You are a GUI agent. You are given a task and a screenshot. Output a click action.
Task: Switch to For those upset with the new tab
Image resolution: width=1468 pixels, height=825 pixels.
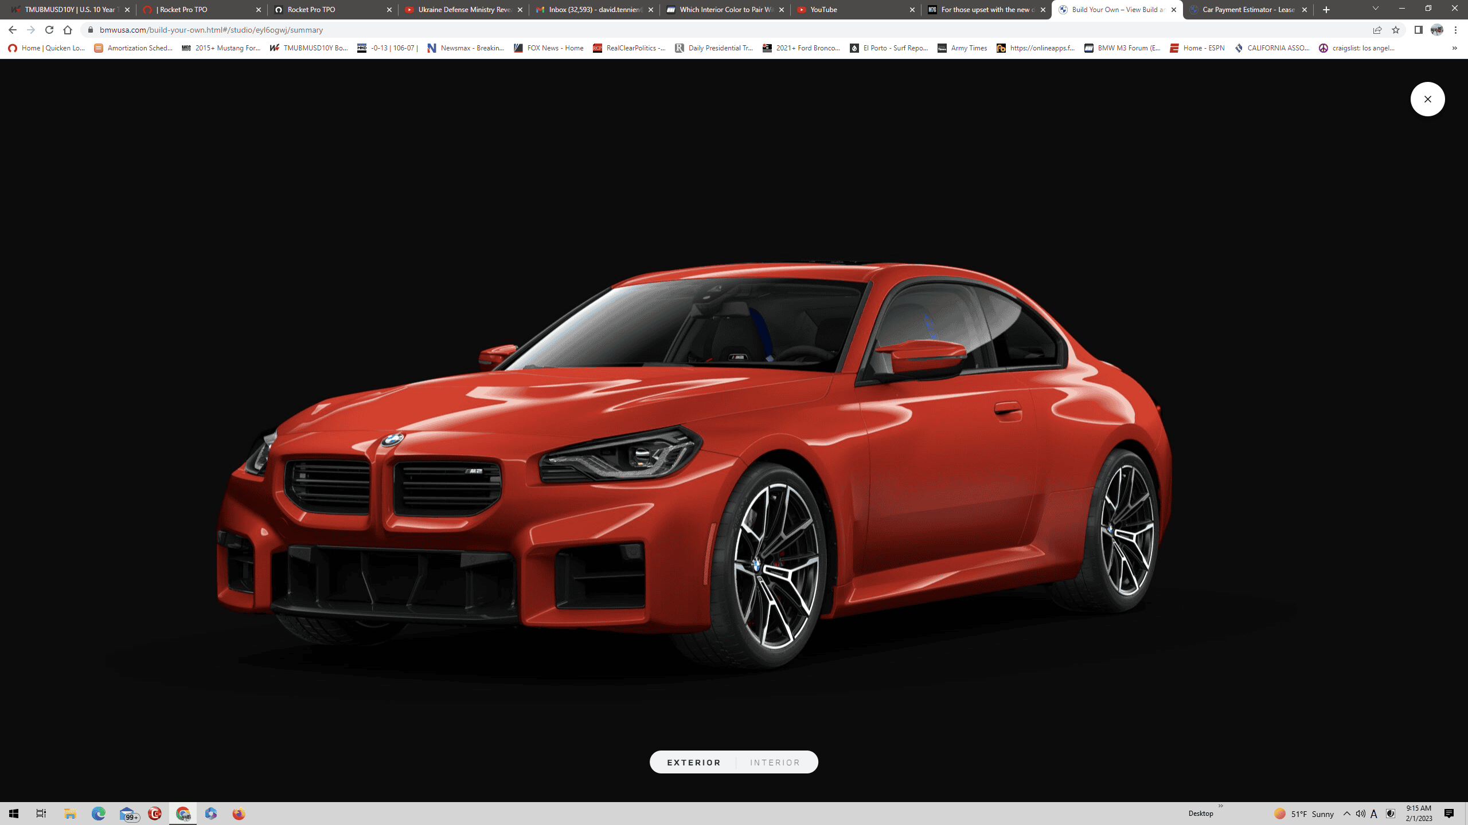pos(986,10)
